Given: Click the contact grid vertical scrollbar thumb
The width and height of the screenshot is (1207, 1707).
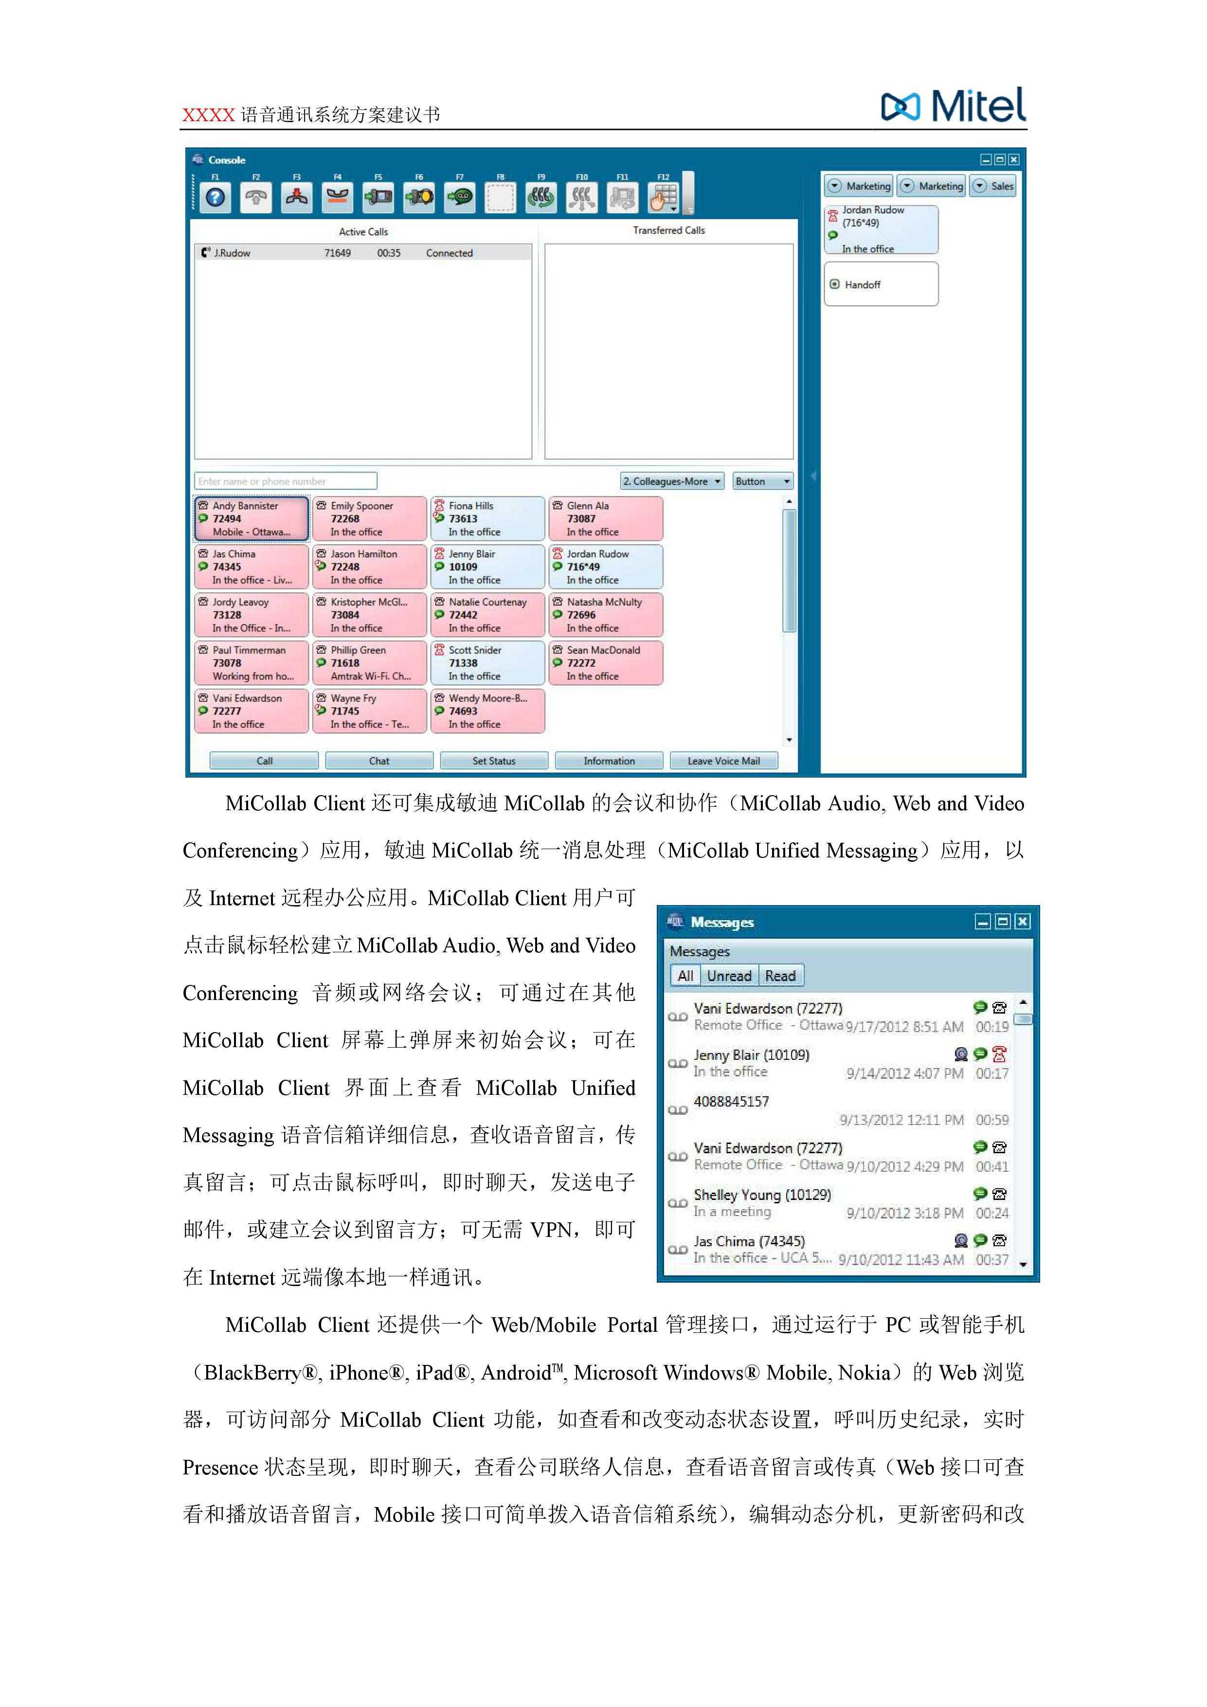Looking at the screenshot, I should click(789, 571).
